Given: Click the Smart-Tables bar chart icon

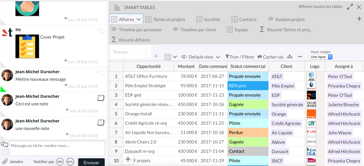Looking at the screenshot, I should (117, 7).
